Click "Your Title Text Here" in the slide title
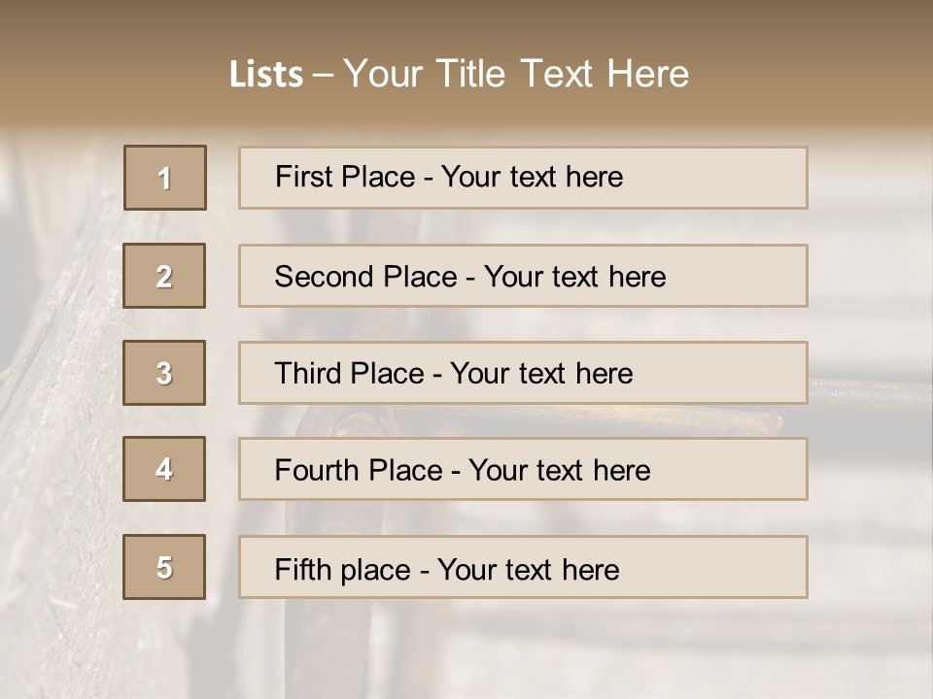This screenshot has width=933, height=699. (516, 74)
